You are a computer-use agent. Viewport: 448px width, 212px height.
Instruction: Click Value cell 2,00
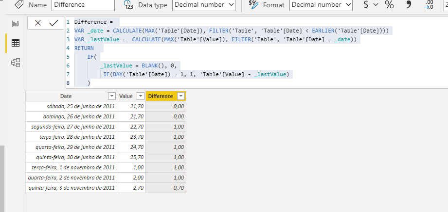[131, 178]
